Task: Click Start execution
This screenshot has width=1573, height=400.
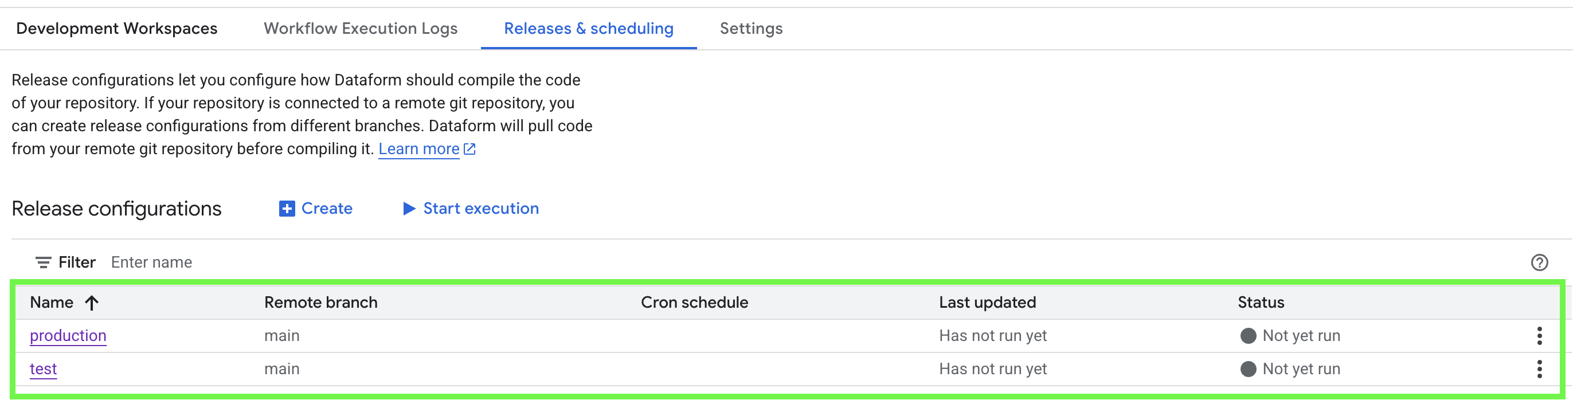Action: pyautogui.click(x=480, y=208)
